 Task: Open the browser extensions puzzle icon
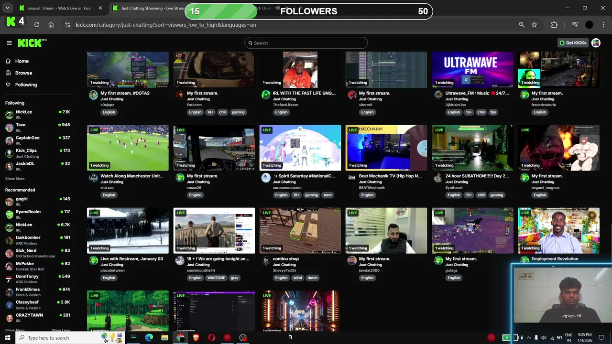pyautogui.click(x=554, y=25)
